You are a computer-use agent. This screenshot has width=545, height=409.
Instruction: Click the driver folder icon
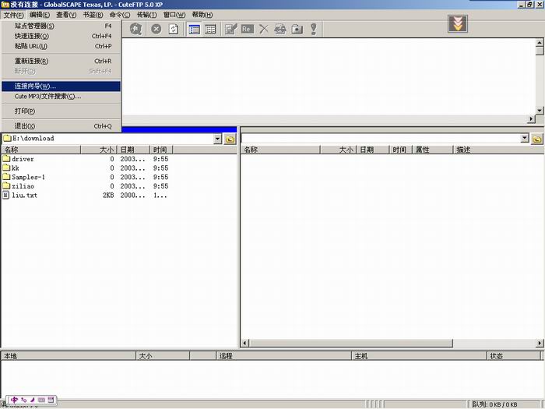(x=6, y=159)
